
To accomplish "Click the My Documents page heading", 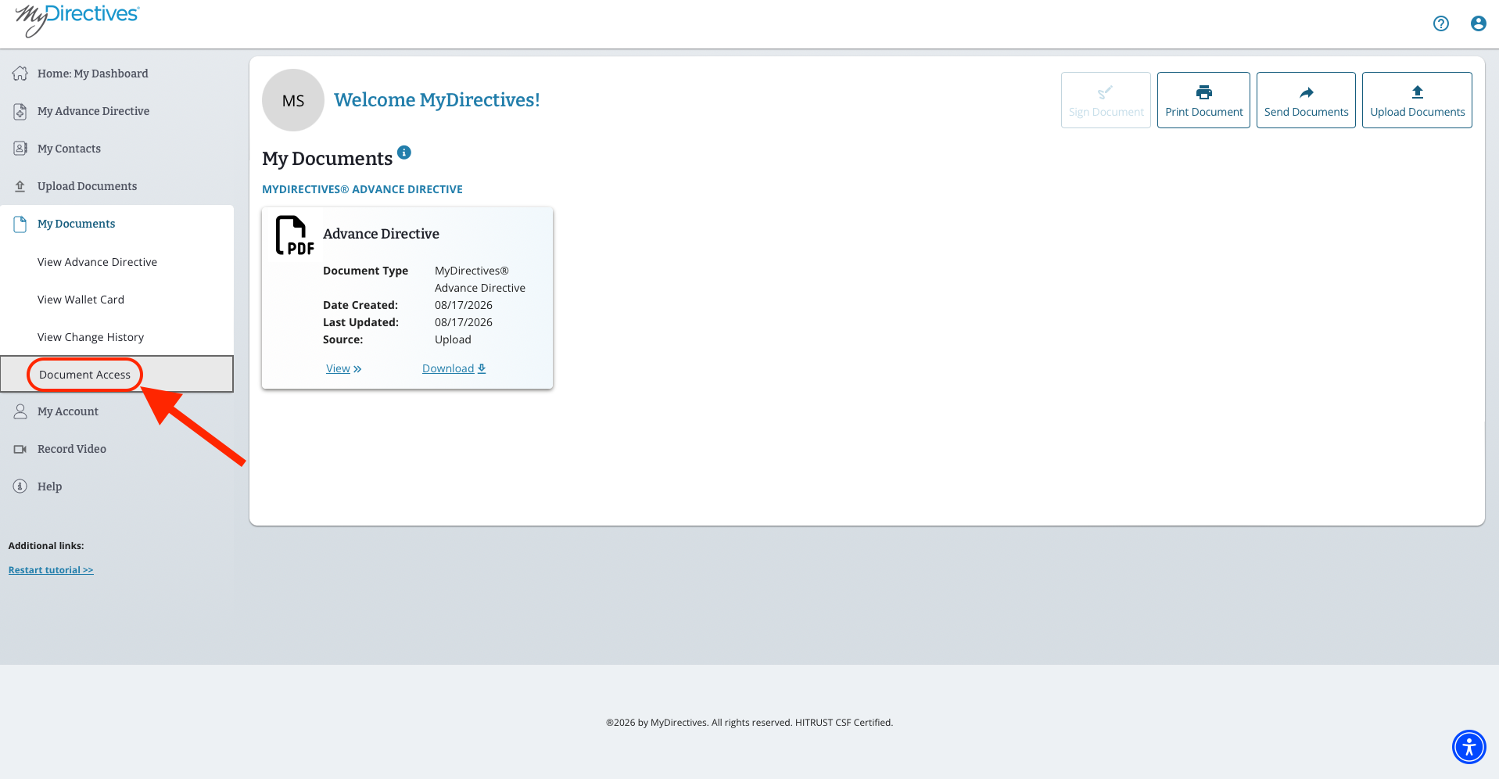I will pyautogui.click(x=327, y=159).
